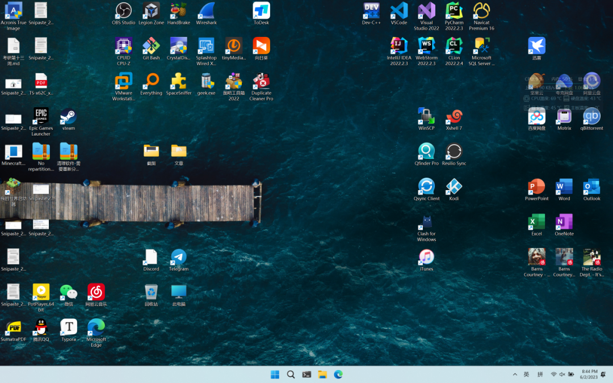Screen dimensions: 613x383
Task: Open the Xshell 7 shortcut
Action: point(454,119)
